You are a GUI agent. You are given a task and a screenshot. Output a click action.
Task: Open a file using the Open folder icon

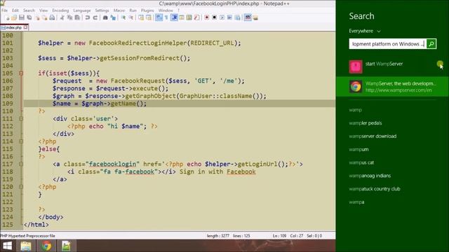[14, 17]
